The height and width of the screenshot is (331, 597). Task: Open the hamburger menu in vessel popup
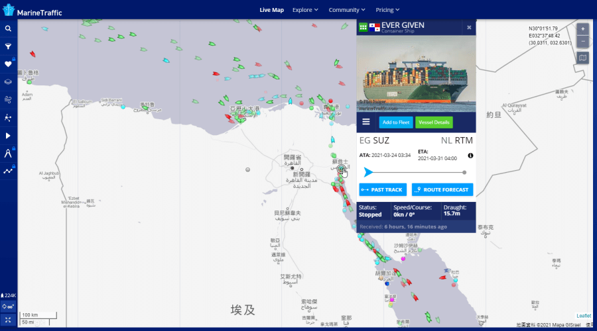click(366, 122)
